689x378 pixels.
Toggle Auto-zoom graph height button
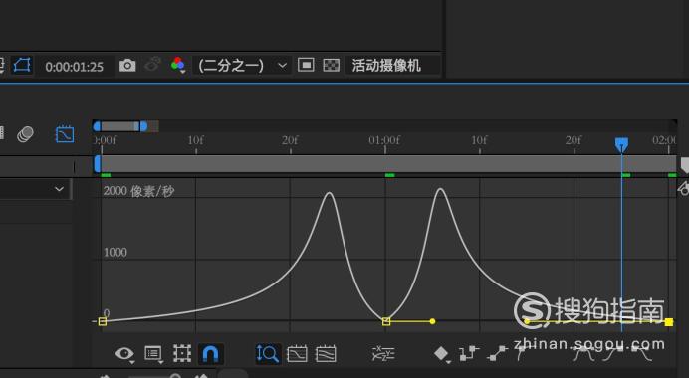(x=267, y=354)
